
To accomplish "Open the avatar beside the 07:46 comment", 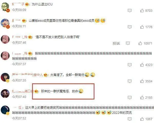I will pos(5,39).
